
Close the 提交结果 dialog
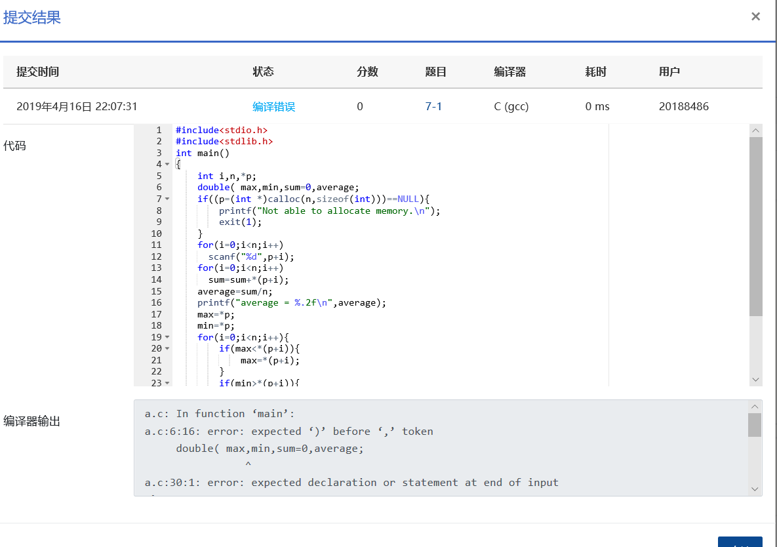[755, 16]
